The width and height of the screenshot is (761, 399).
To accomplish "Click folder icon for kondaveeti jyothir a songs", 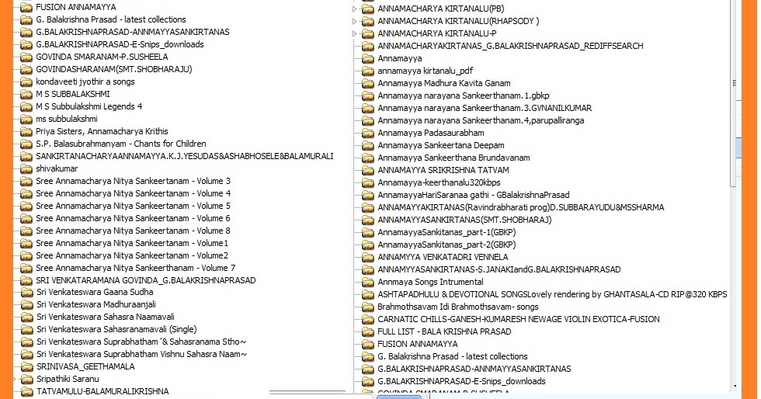I will (x=26, y=82).
